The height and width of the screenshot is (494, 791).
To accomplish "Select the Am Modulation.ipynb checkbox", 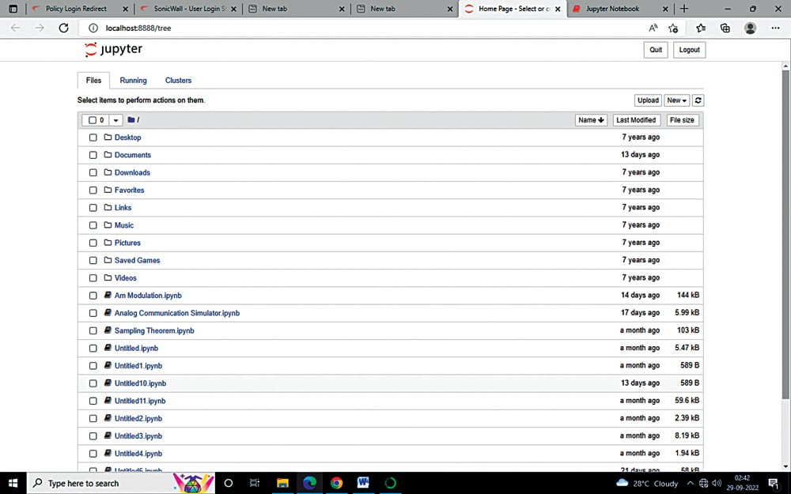I will click(x=93, y=296).
